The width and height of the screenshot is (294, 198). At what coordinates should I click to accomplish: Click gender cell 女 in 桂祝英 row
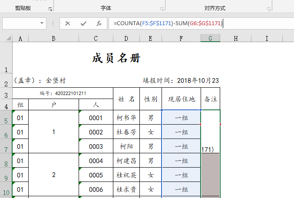pos(151,175)
